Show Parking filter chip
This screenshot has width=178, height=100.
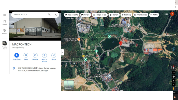tap(126, 15)
